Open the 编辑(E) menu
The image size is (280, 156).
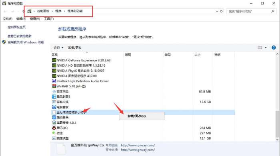point(21,19)
